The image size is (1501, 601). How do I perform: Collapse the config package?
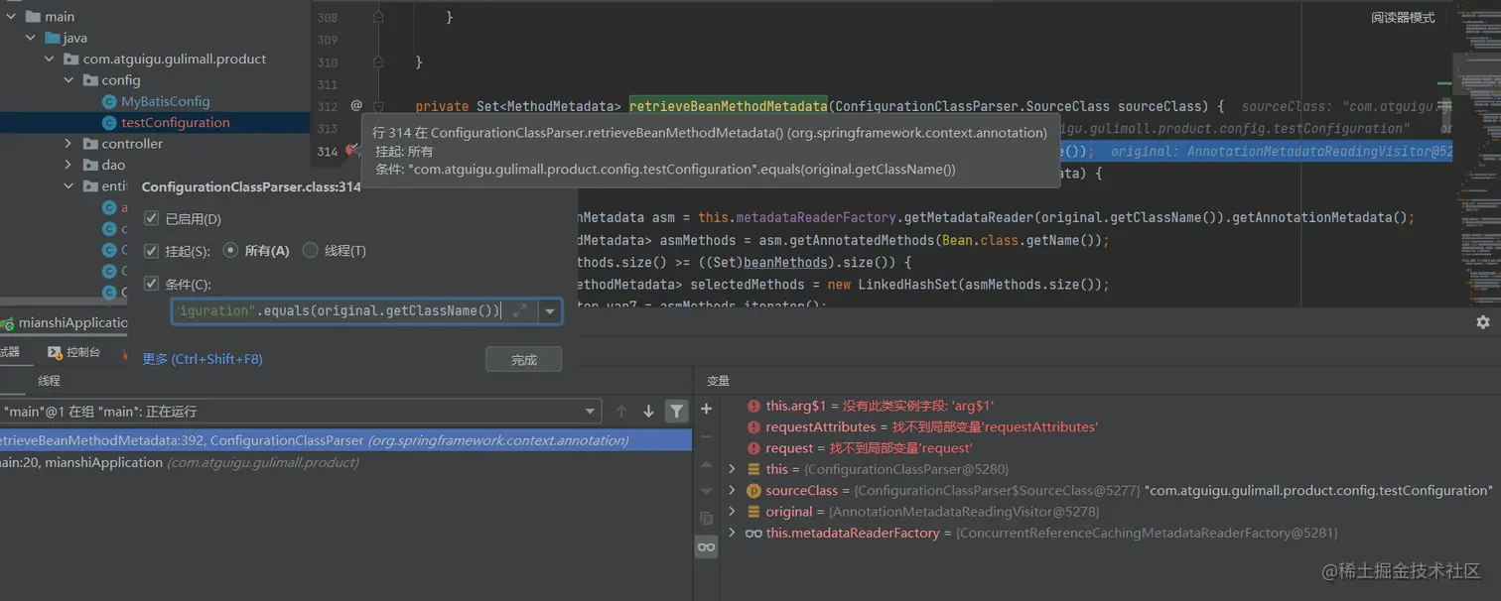click(68, 80)
